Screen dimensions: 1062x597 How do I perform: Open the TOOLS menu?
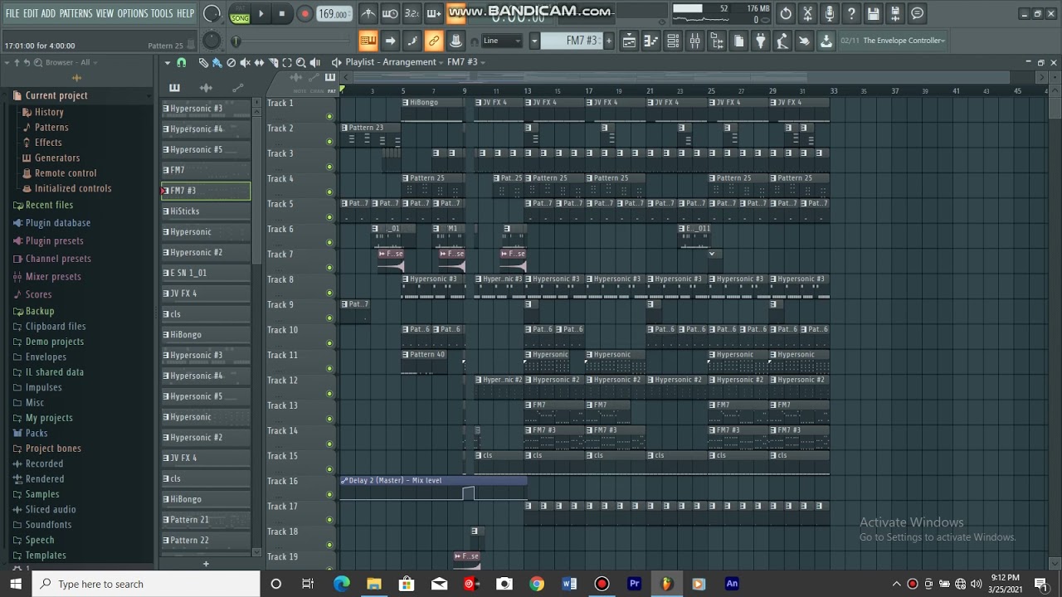coord(161,13)
